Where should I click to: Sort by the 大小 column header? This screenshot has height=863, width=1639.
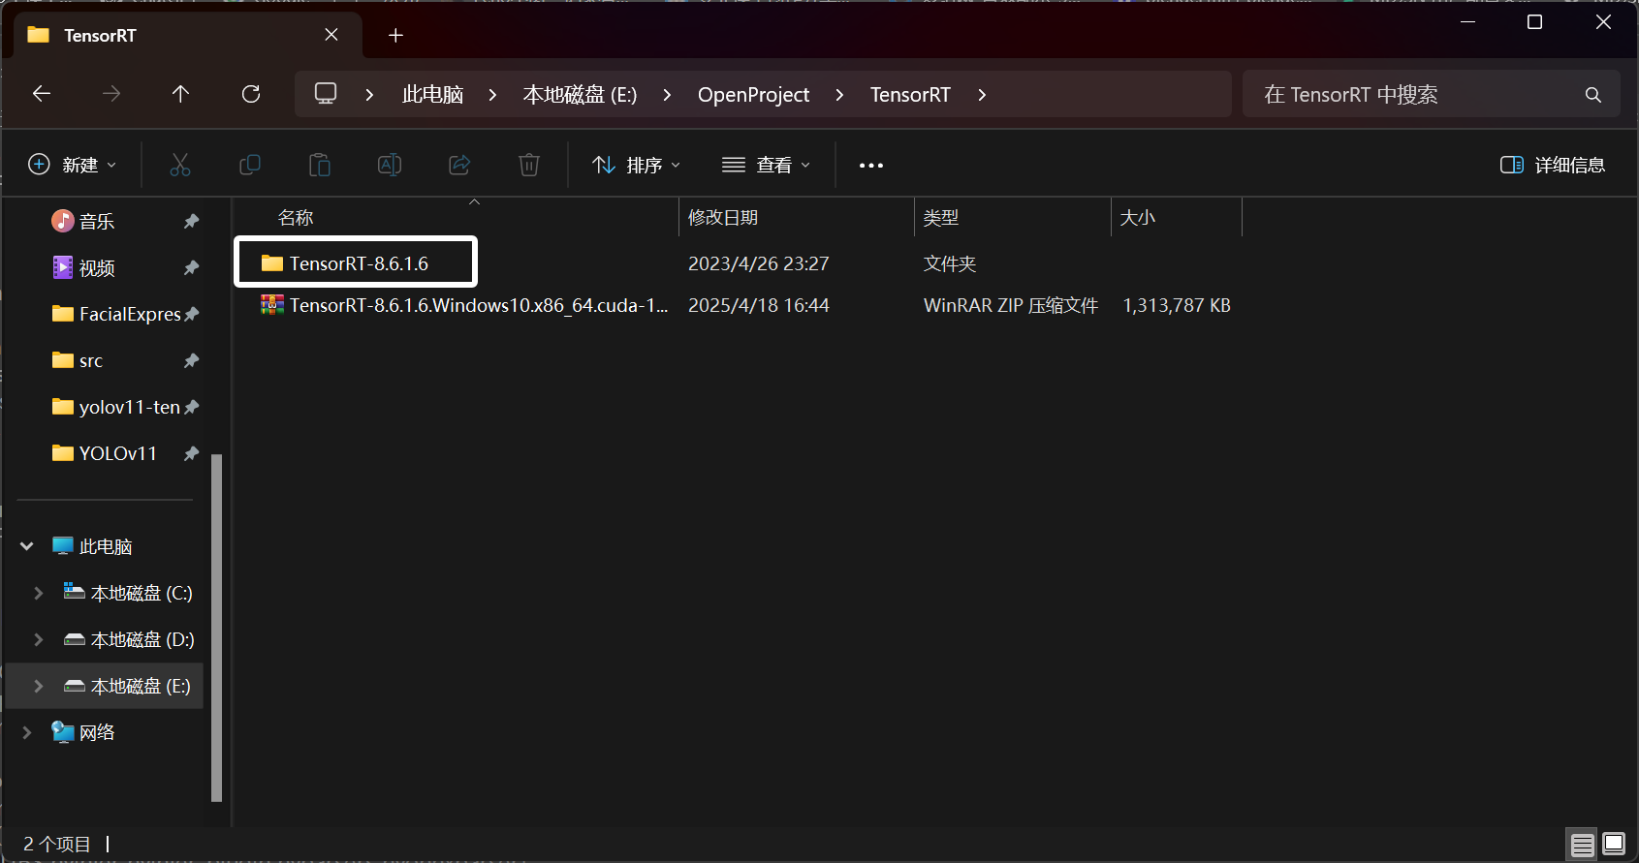point(1177,218)
